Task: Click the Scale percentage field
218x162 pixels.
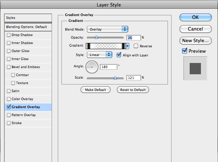Action: pos(134,78)
